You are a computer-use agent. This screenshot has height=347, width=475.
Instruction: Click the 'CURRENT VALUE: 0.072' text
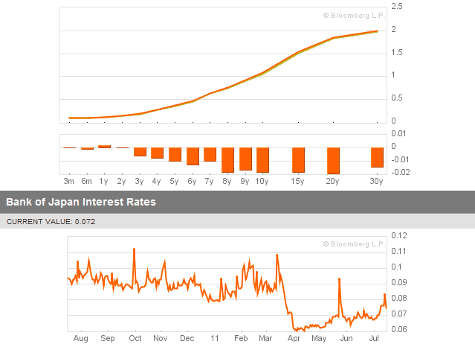pyautogui.click(x=51, y=221)
